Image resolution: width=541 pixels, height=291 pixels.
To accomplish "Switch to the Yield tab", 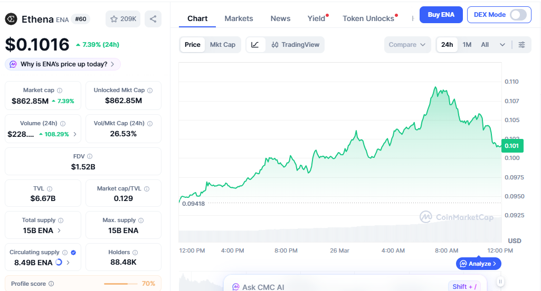I will click(x=316, y=18).
